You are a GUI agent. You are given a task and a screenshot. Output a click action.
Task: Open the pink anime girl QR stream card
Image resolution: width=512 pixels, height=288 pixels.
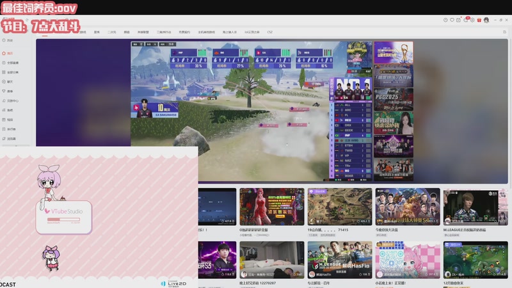(408, 260)
